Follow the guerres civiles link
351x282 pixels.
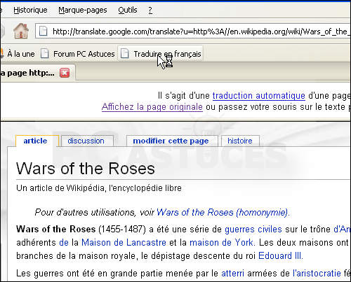[253, 230]
